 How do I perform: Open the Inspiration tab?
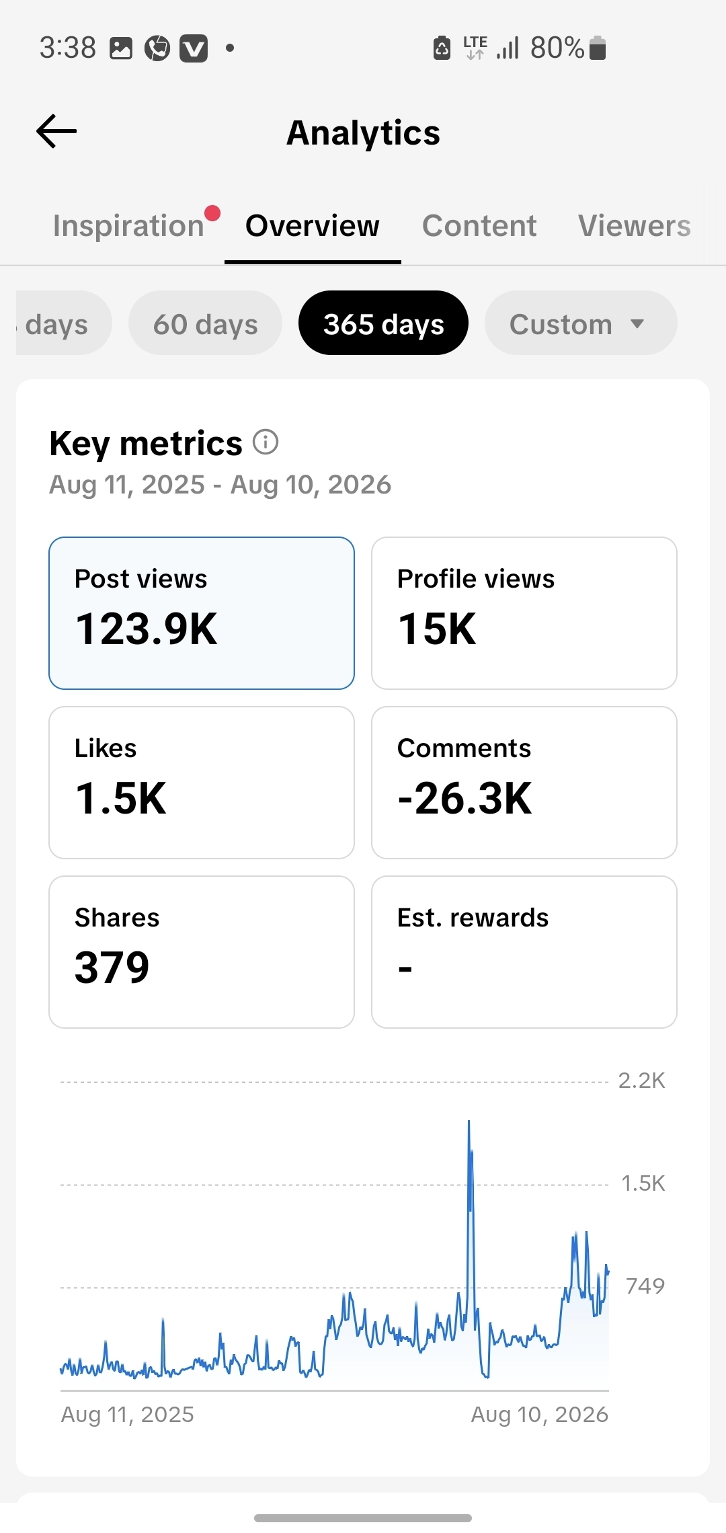(128, 226)
